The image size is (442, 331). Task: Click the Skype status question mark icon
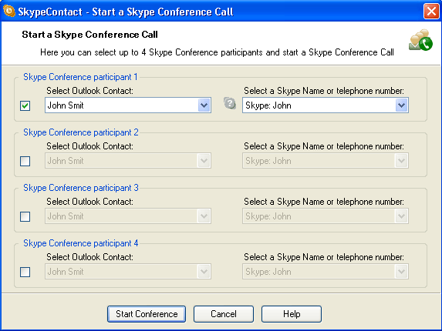pyautogui.click(x=230, y=103)
